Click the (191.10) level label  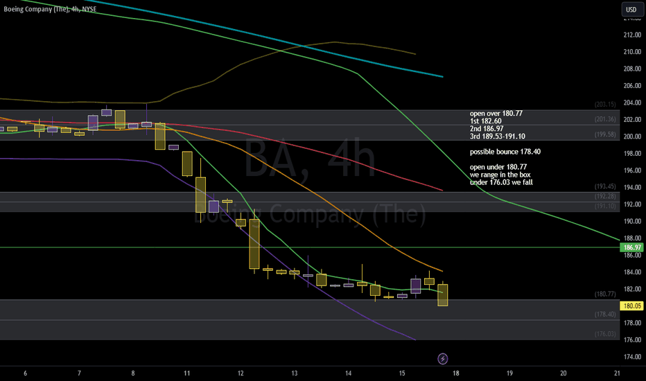605,206
